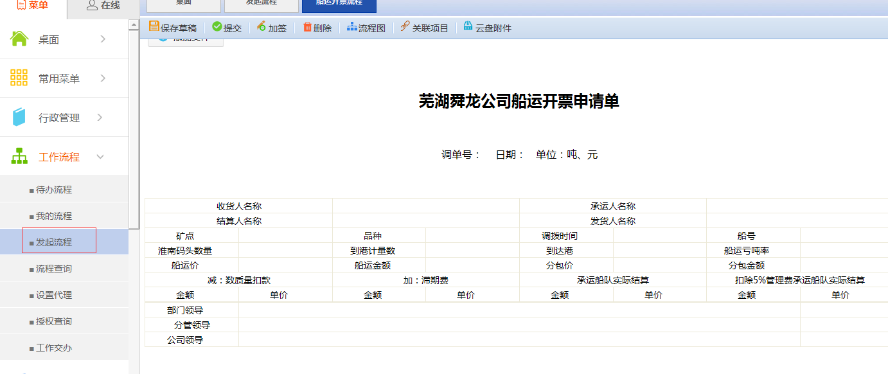Select 发起流程 in the sidebar
The width and height of the screenshot is (888, 374).
click(64, 242)
